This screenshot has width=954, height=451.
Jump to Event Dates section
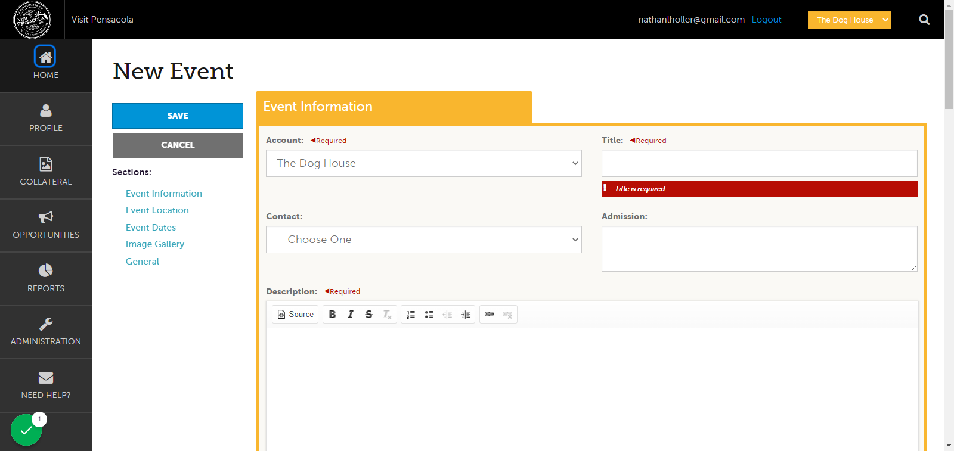tap(151, 228)
